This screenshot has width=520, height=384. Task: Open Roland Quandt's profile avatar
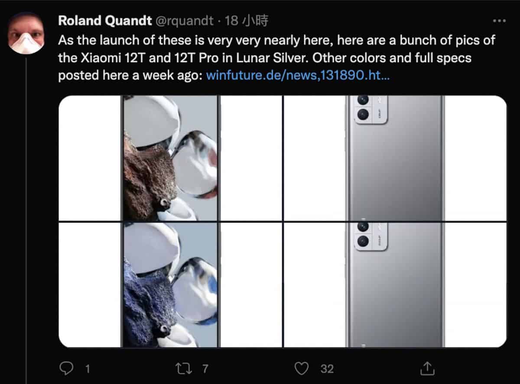26,33
